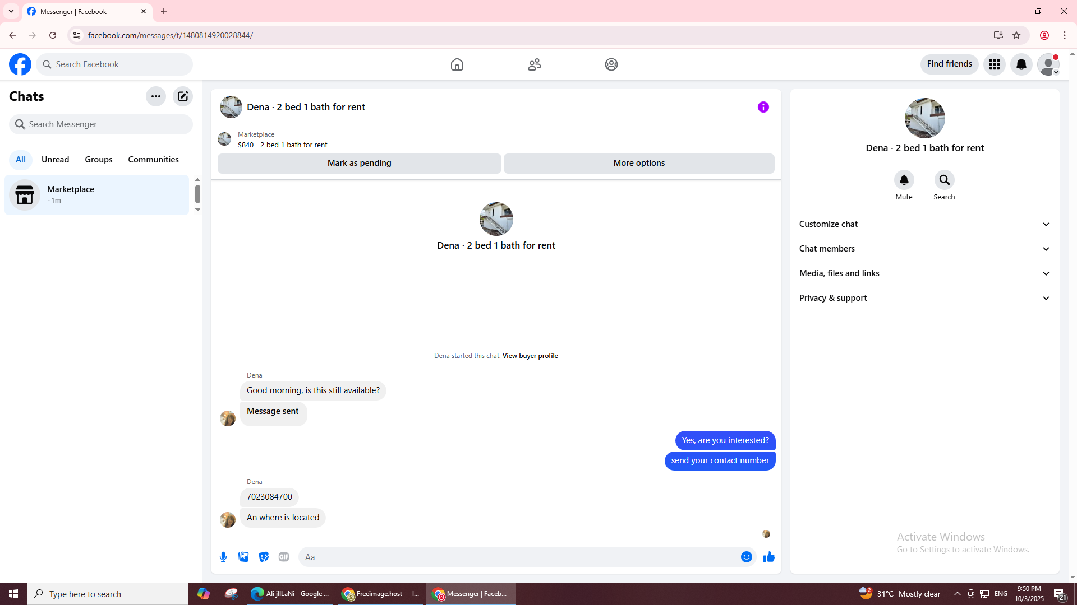
Task: Click the "send your contact number" message bubble
Action: [720, 460]
